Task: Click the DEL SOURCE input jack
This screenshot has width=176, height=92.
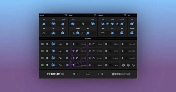Action: click(x=106, y=58)
